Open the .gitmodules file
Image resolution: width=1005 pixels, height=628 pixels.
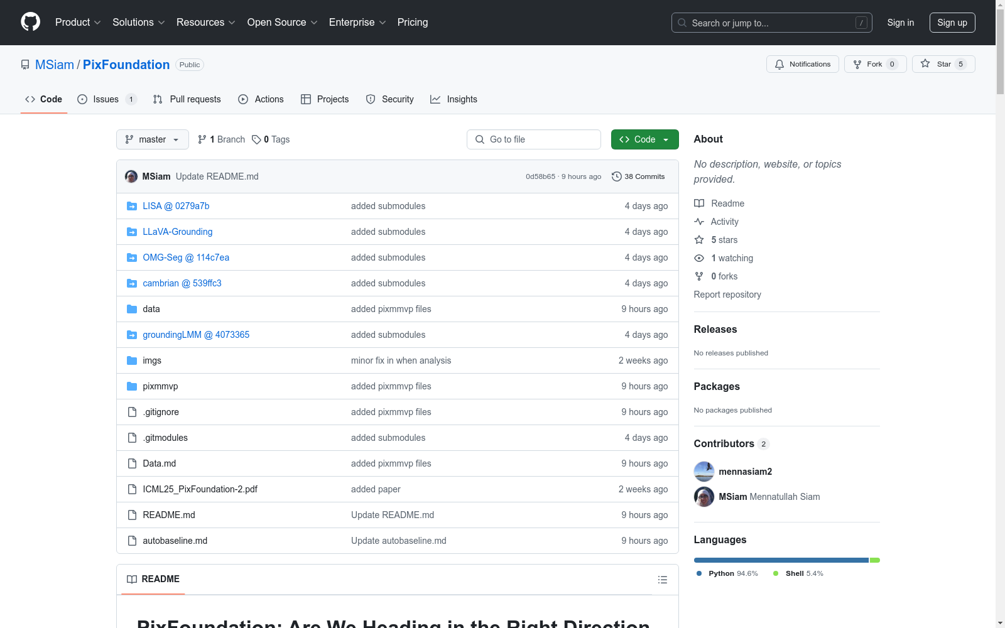(165, 438)
